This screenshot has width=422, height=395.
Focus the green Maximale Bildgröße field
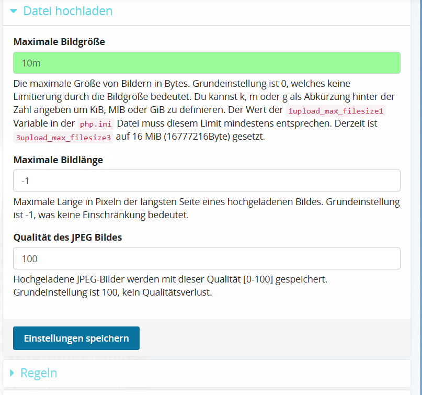[x=207, y=63]
